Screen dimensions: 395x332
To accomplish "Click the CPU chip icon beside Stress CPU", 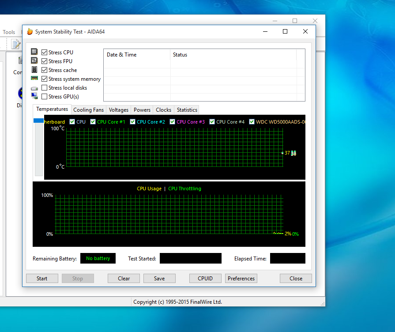I will pyautogui.click(x=34, y=52).
